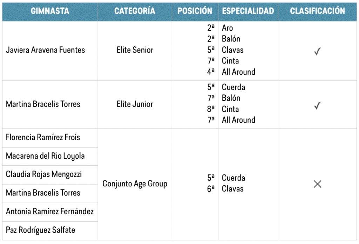The height and width of the screenshot is (244, 359).
Task: Click the Aro specialty entry
Action: (227, 28)
